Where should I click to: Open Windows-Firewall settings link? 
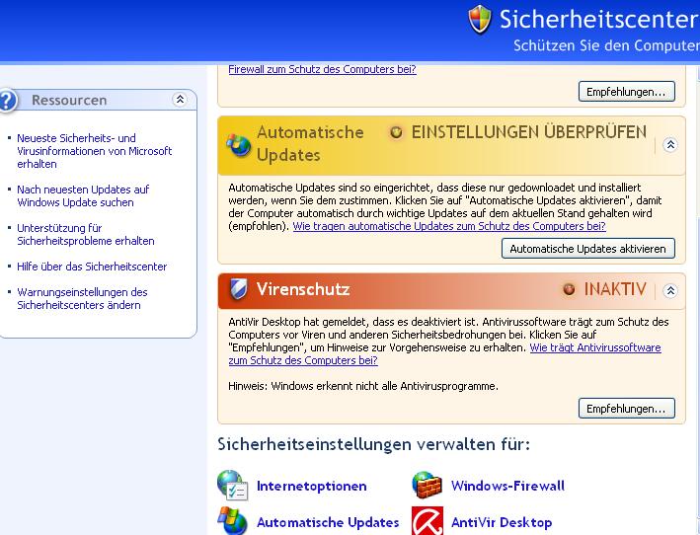click(x=507, y=486)
